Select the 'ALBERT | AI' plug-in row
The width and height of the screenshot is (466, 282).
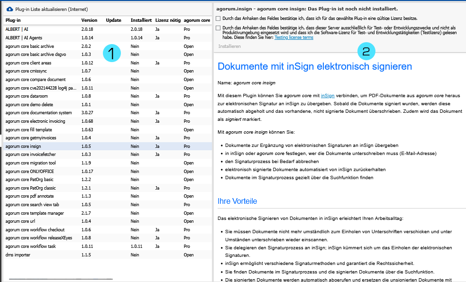[x=108, y=29]
